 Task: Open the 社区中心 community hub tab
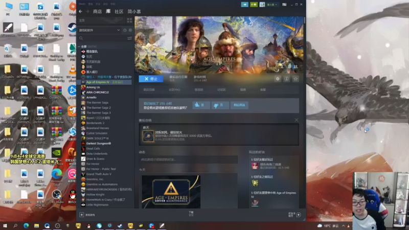point(174,90)
